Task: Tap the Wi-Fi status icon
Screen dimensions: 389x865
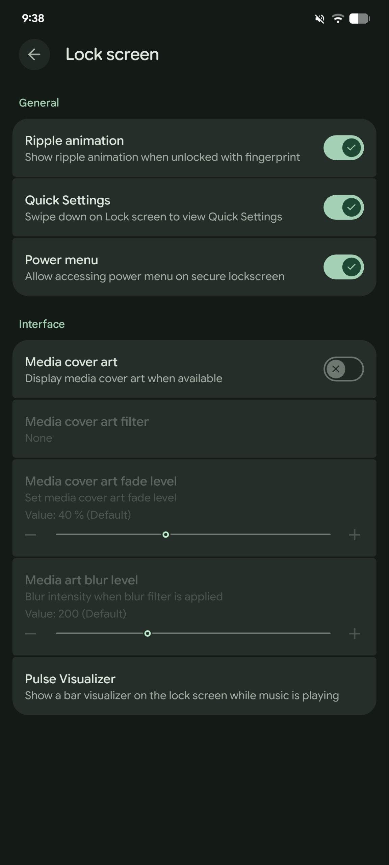Action: tap(338, 18)
